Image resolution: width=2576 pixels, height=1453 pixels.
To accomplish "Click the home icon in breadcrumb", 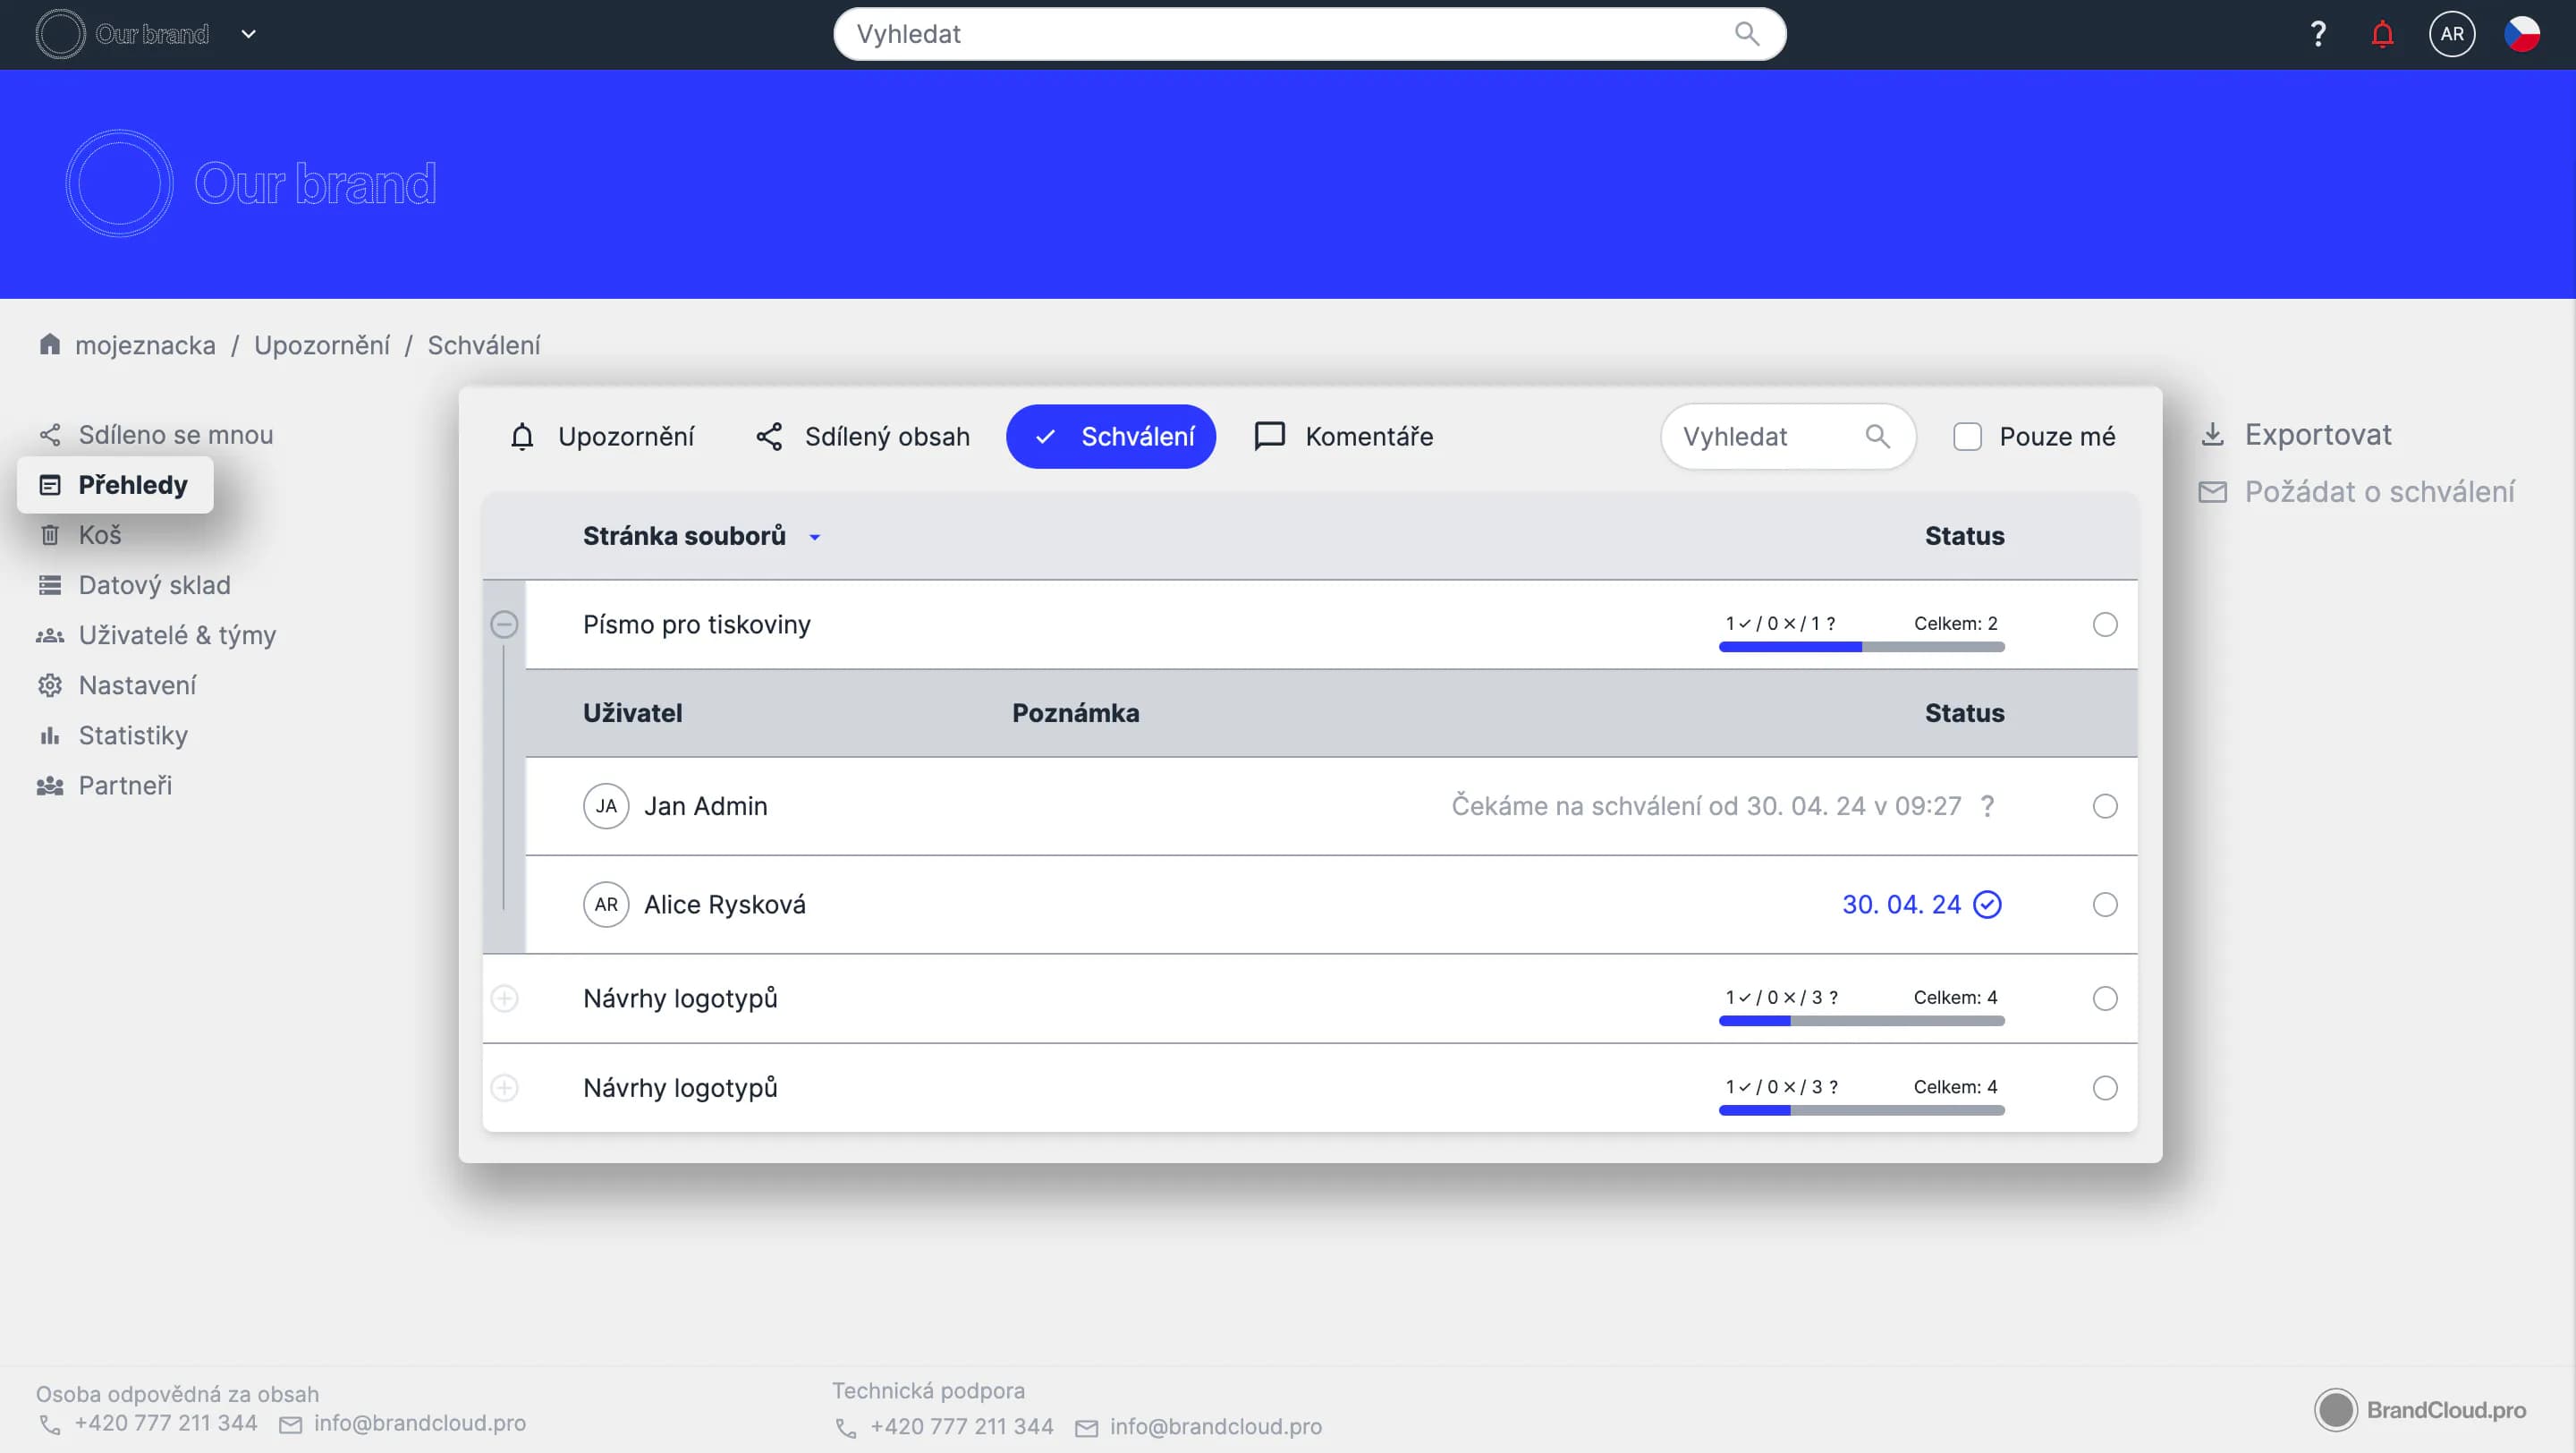I will pyautogui.click(x=50, y=345).
